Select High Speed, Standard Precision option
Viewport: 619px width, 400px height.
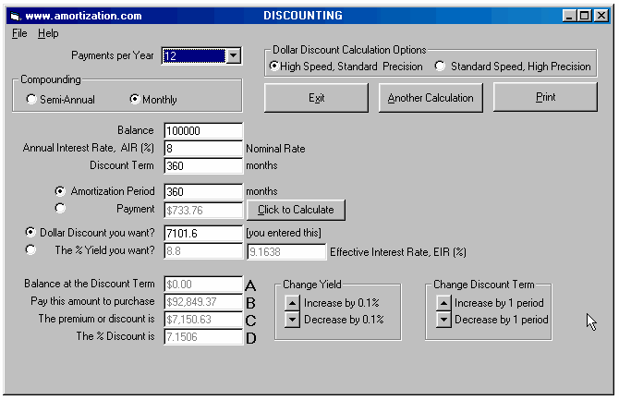[274, 67]
